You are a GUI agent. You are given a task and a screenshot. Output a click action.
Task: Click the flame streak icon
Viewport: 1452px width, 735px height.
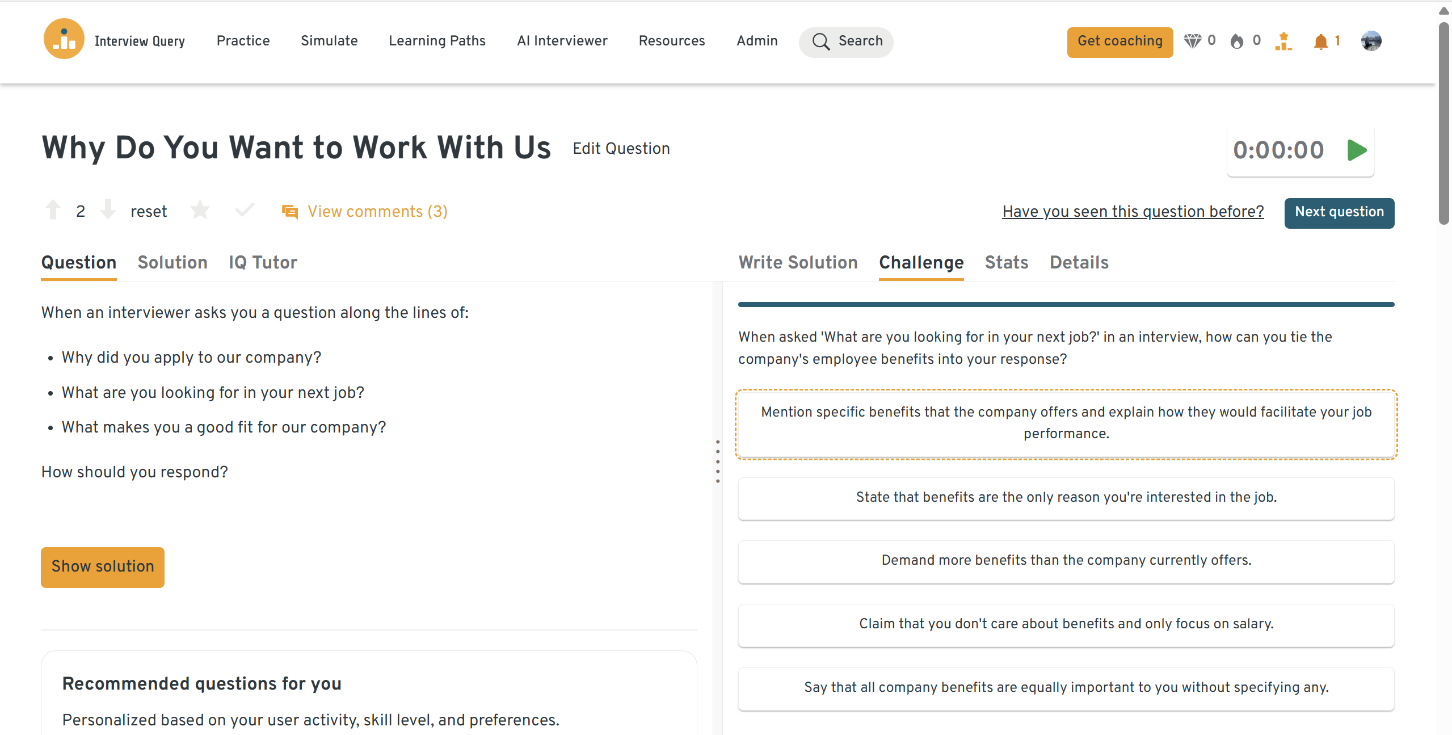(1237, 41)
